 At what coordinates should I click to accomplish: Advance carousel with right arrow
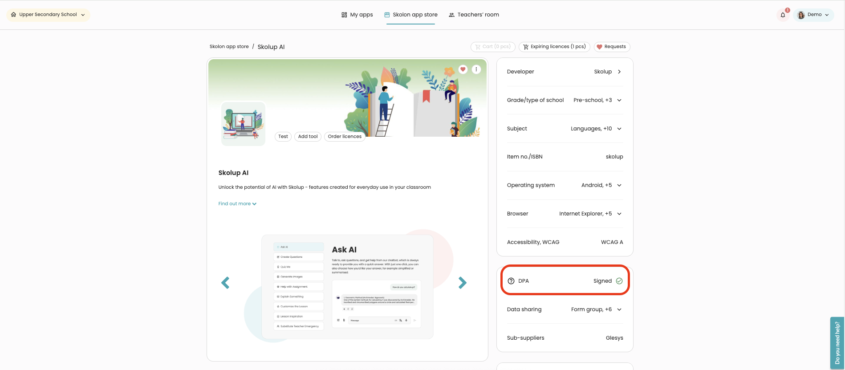[x=463, y=283]
